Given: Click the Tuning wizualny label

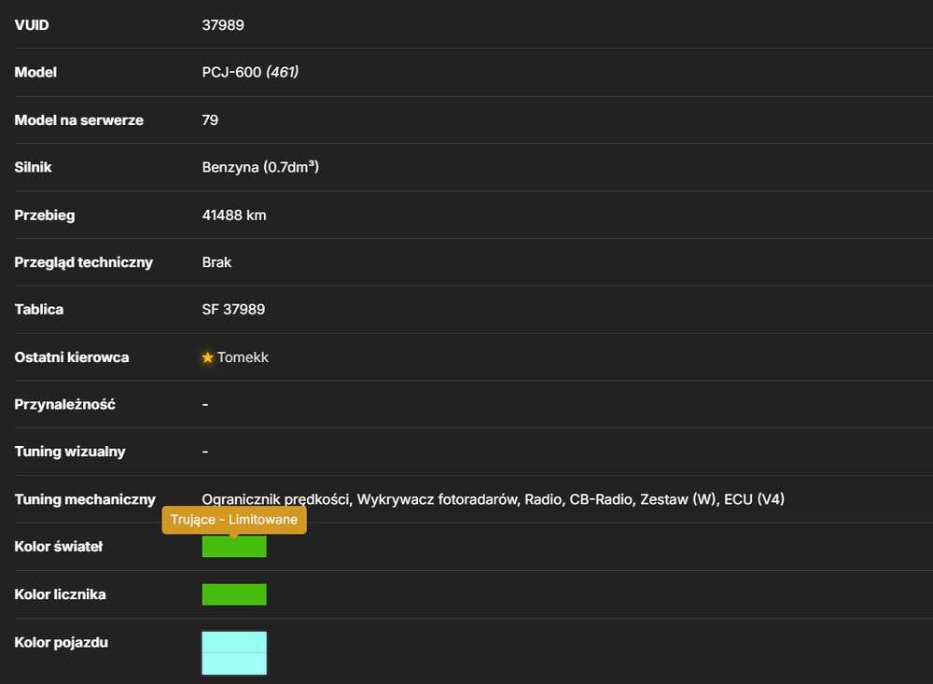Looking at the screenshot, I should pyautogui.click(x=70, y=452).
